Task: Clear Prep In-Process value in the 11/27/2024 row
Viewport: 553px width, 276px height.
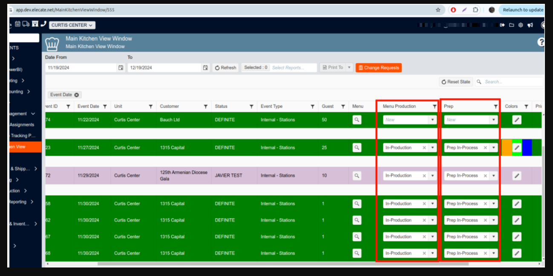Action: (485, 148)
